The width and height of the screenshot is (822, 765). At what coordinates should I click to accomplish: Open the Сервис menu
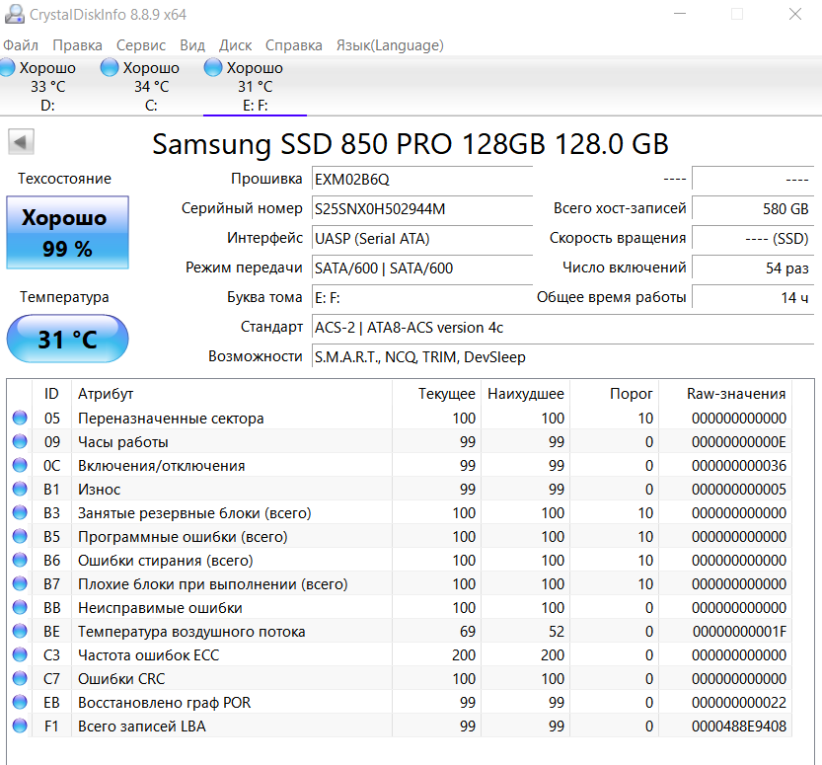tap(141, 45)
